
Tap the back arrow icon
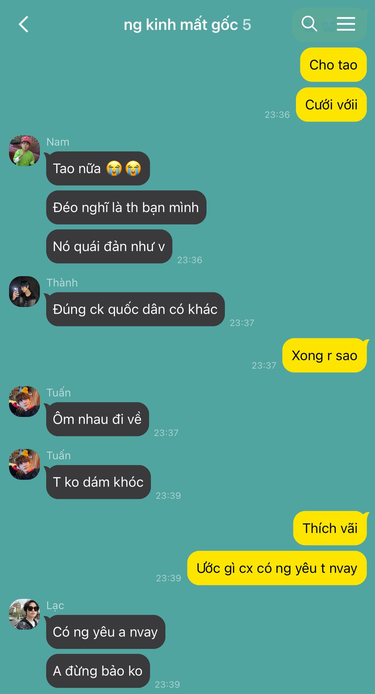pos(23,25)
